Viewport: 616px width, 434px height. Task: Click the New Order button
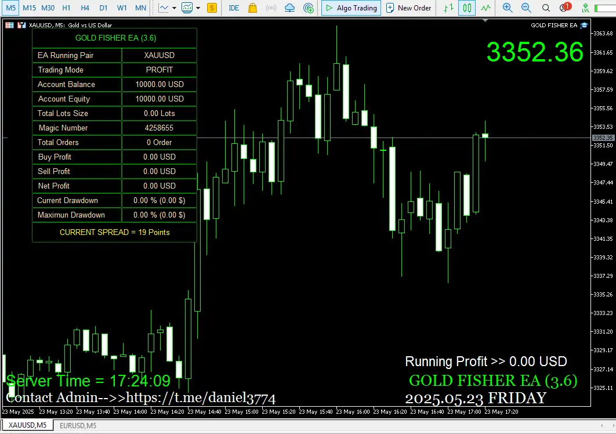pyautogui.click(x=409, y=8)
